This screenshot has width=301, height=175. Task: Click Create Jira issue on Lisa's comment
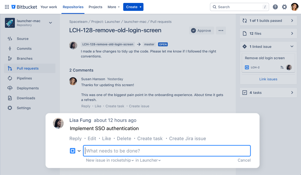187,139
